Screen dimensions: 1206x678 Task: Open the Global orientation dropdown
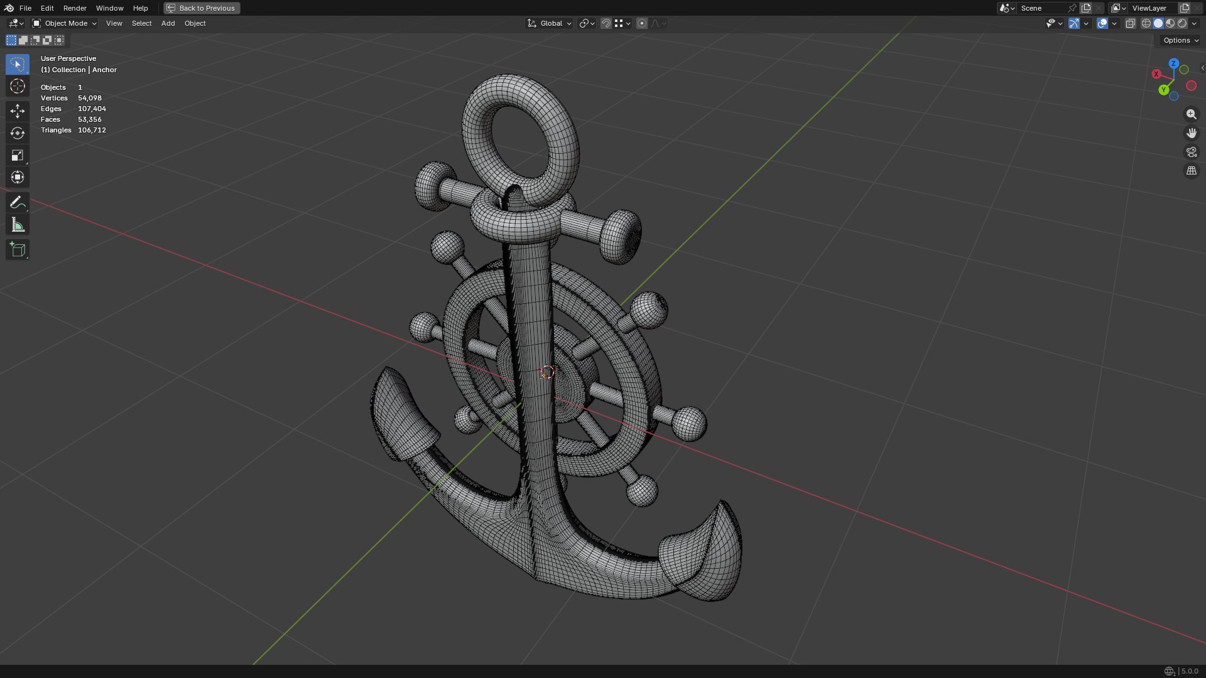tap(550, 23)
